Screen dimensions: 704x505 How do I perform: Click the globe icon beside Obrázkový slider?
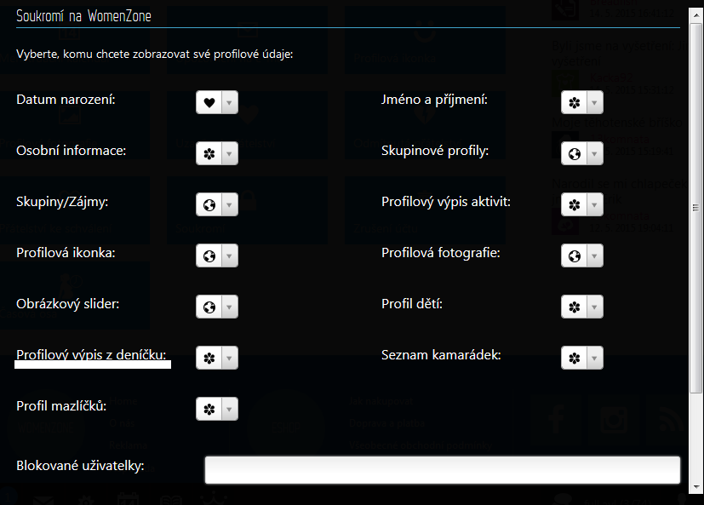209,307
